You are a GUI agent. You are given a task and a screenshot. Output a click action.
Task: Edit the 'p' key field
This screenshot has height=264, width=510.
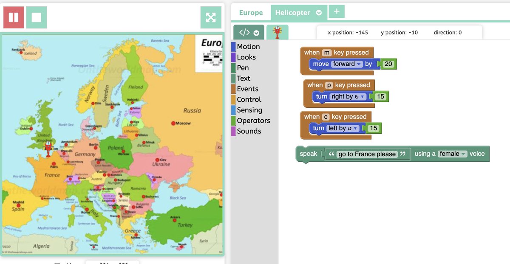pyautogui.click(x=329, y=85)
